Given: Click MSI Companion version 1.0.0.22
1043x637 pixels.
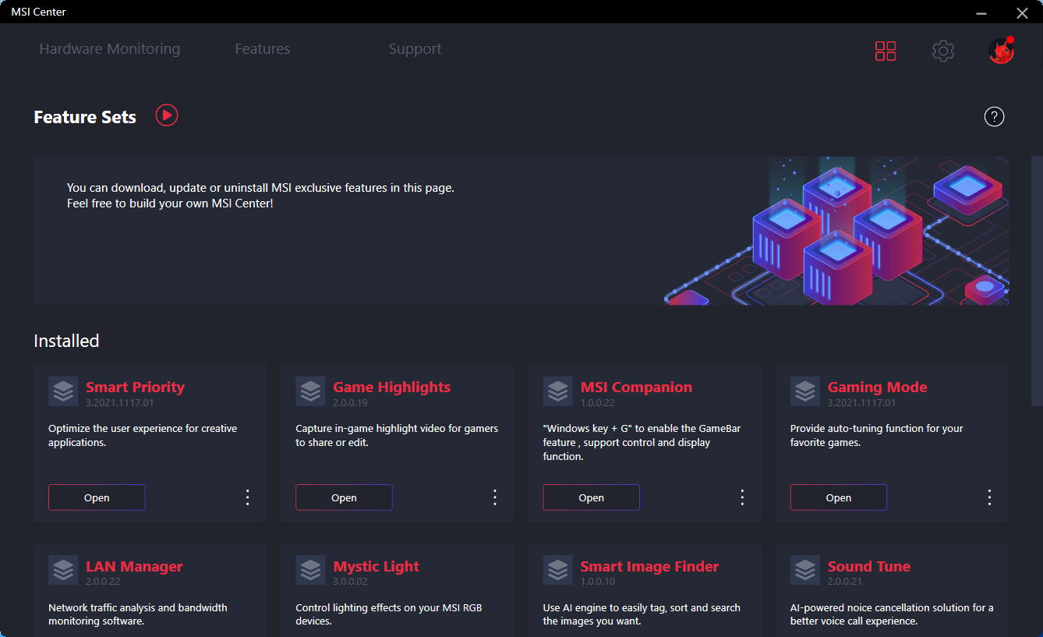Looking at the screenshot, I should point(598,403).
